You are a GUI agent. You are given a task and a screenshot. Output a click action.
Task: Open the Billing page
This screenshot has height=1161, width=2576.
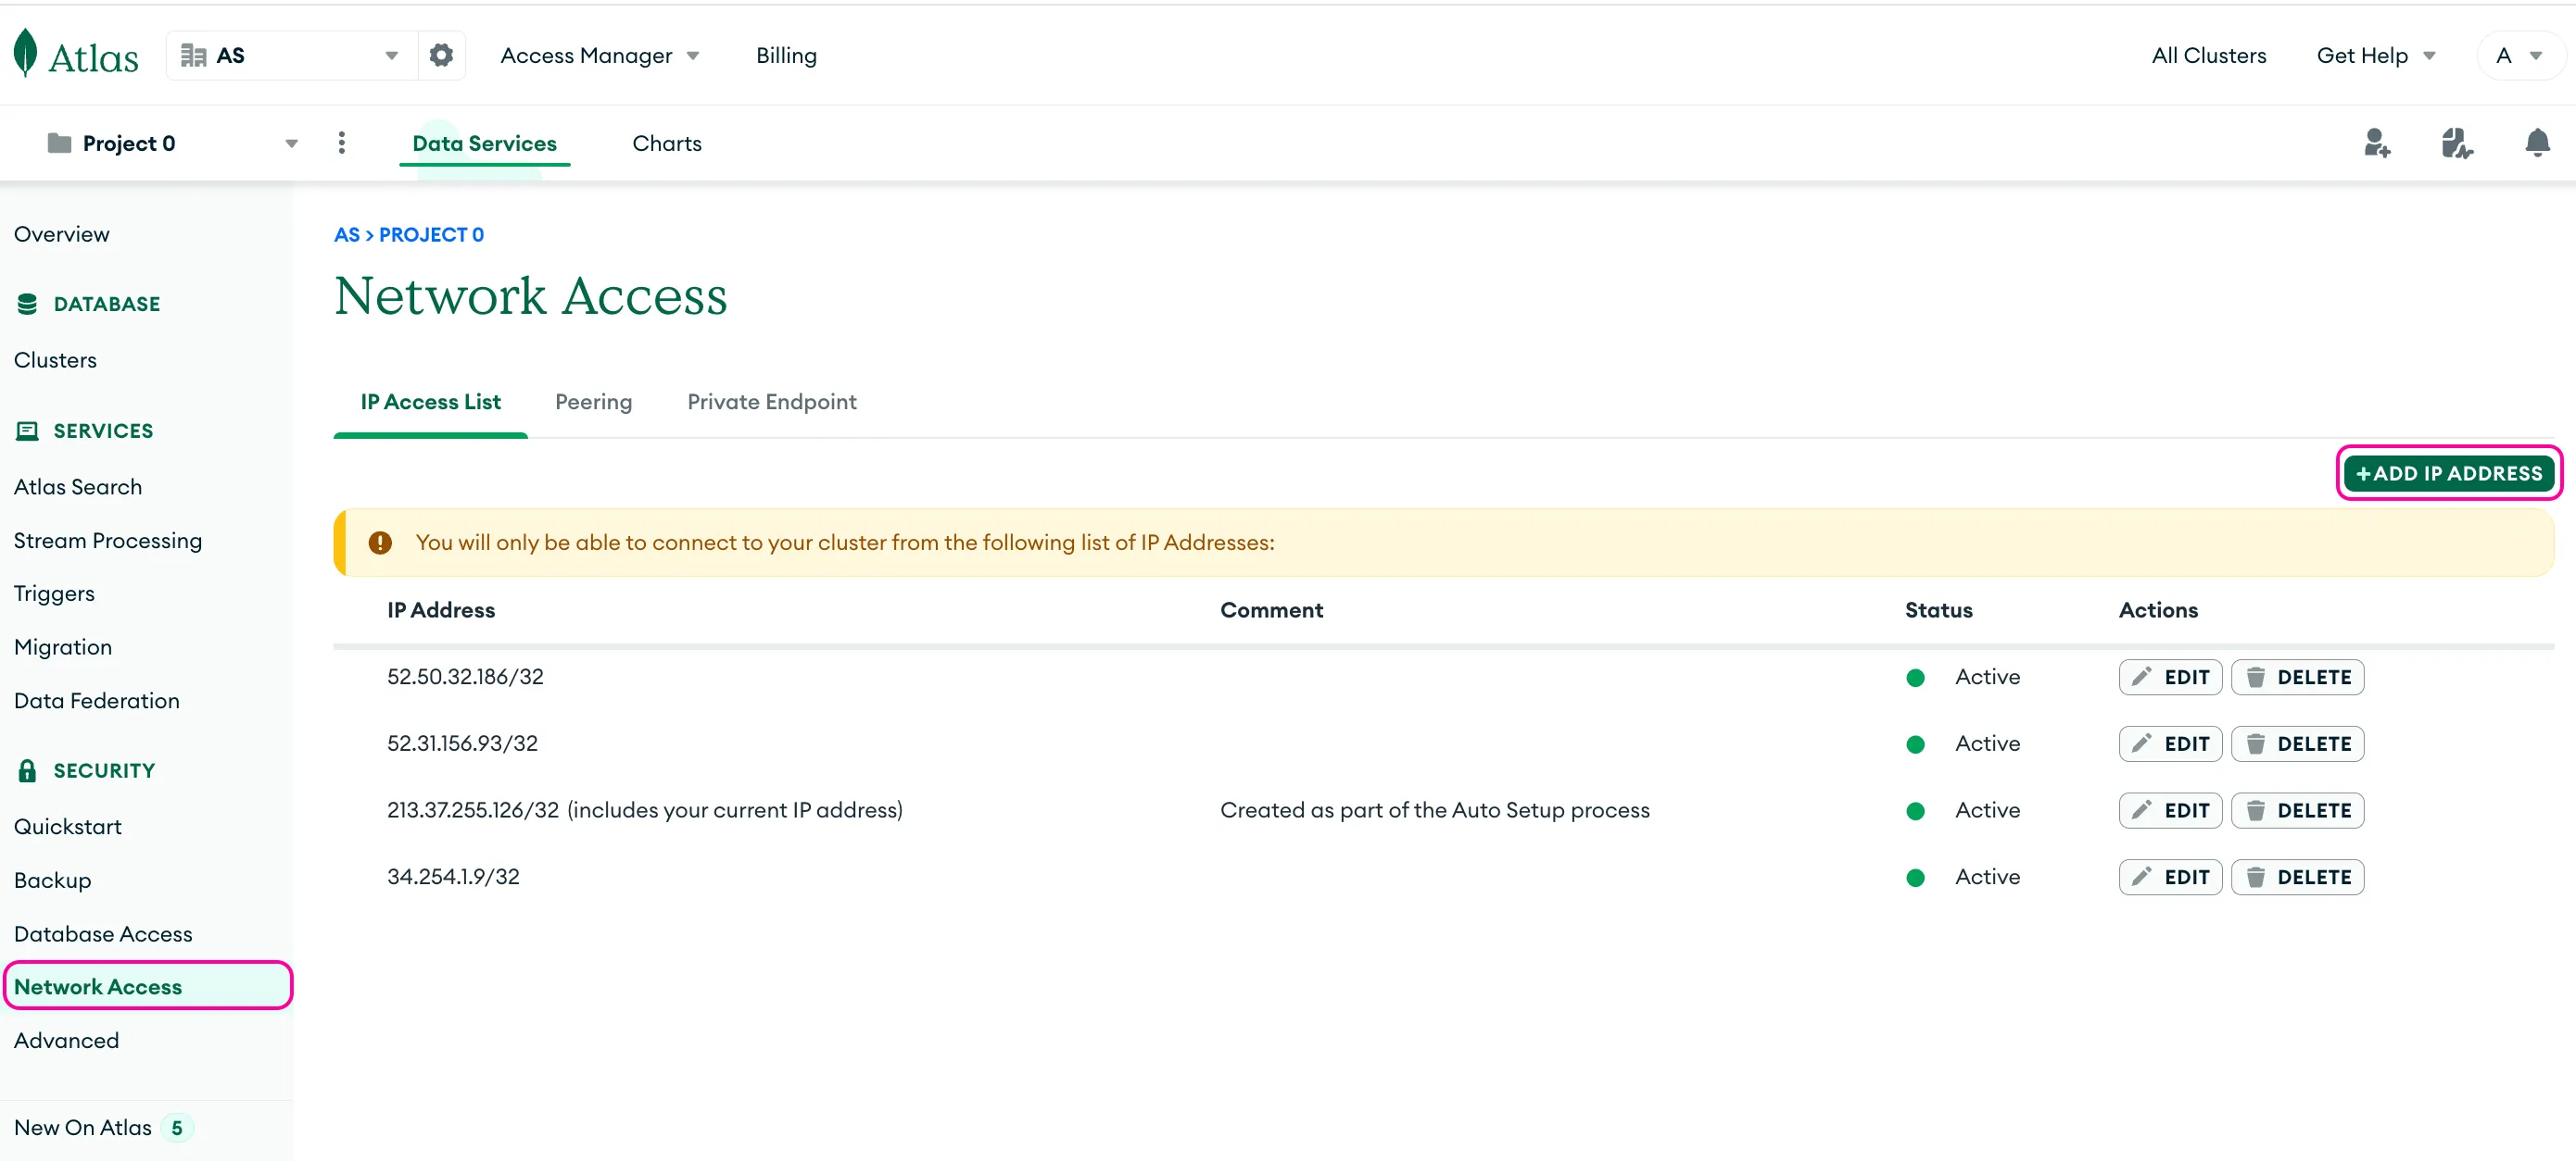click(786, 56)
